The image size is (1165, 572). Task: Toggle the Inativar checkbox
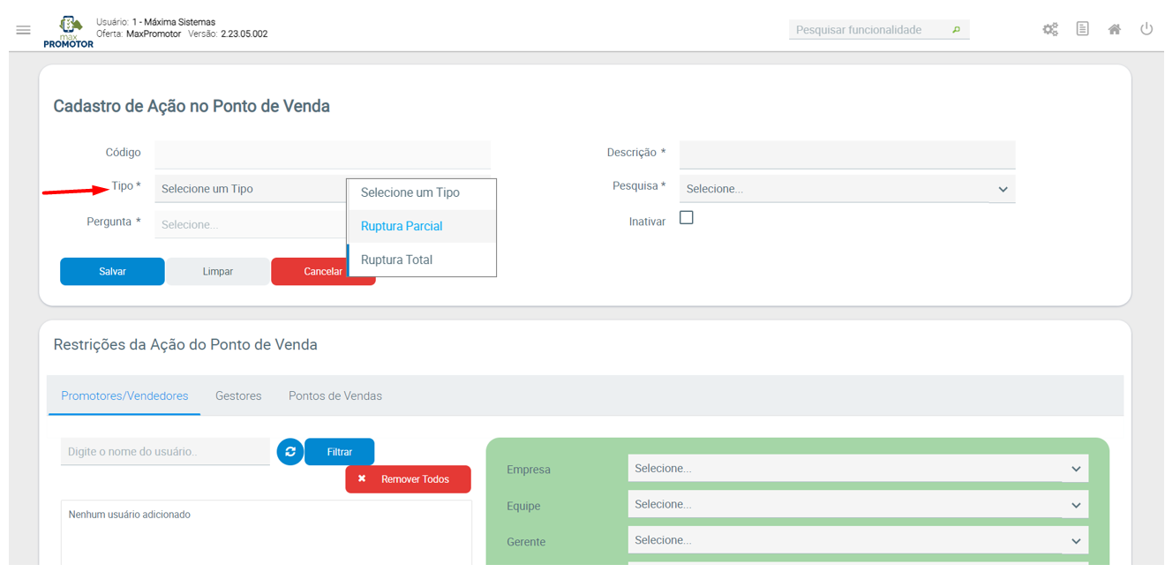687,218
